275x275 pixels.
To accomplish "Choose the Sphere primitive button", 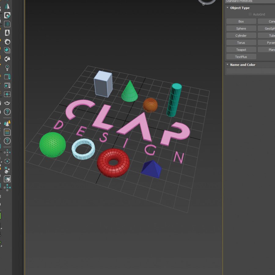I will coord(241,28).
